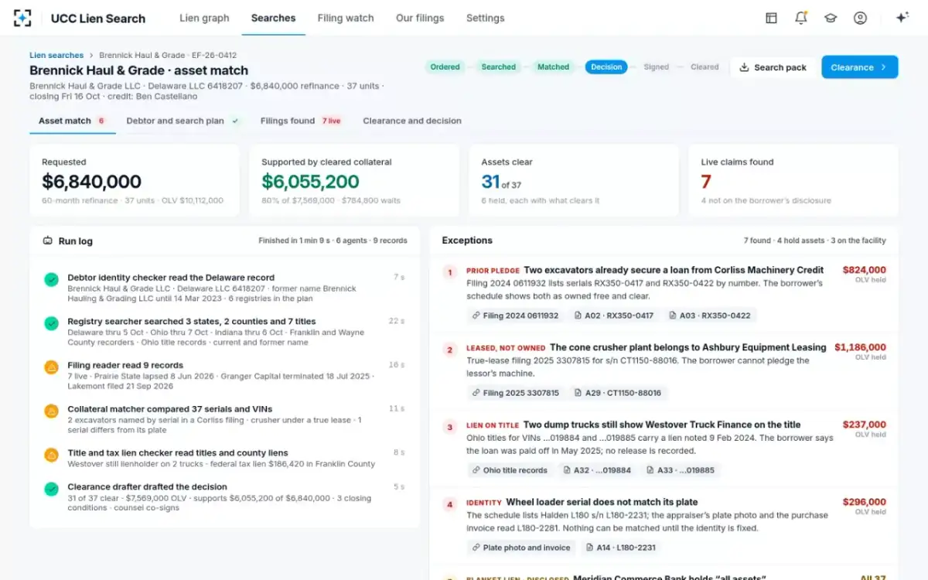
Task: Switch to Debtor and search plan tab
Action: coord(183,121)
